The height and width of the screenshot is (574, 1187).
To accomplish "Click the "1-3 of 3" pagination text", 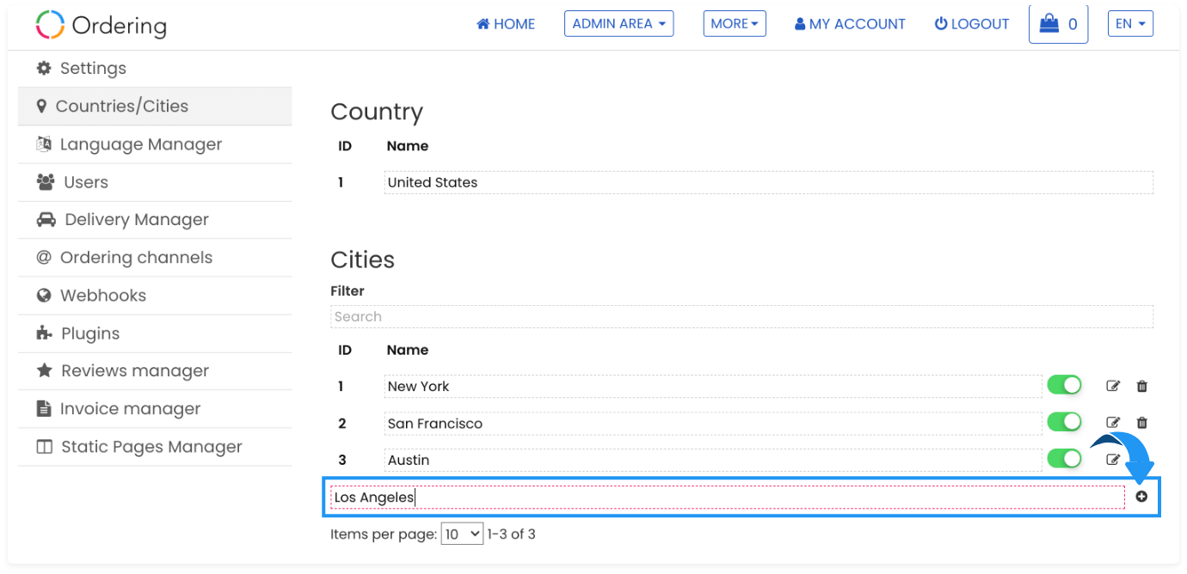I will (511, 534).
